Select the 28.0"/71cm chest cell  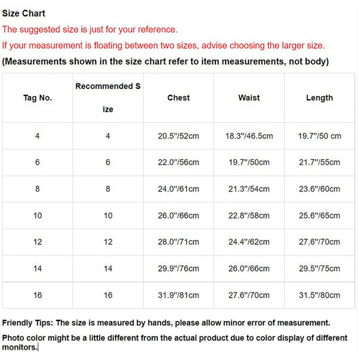pyautogui.click(x=178, y=242)
